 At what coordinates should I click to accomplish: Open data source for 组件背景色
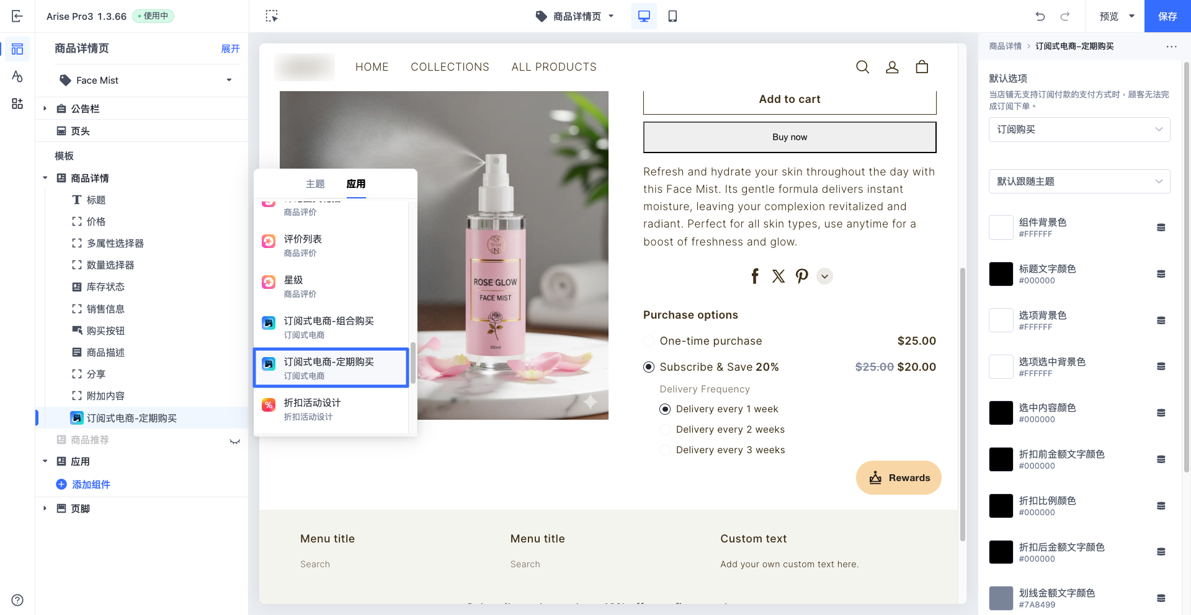click(1161, 228)
